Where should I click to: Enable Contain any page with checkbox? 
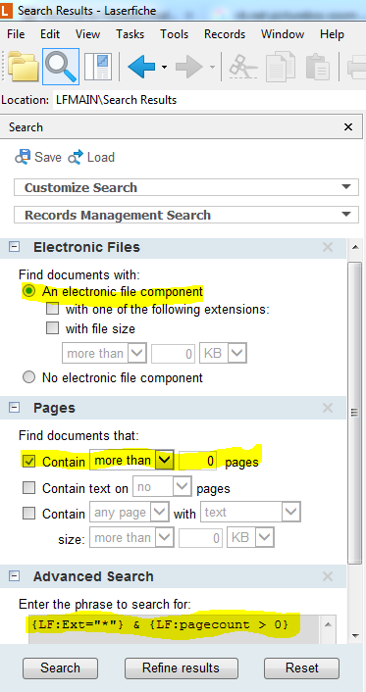coord(29,514)
